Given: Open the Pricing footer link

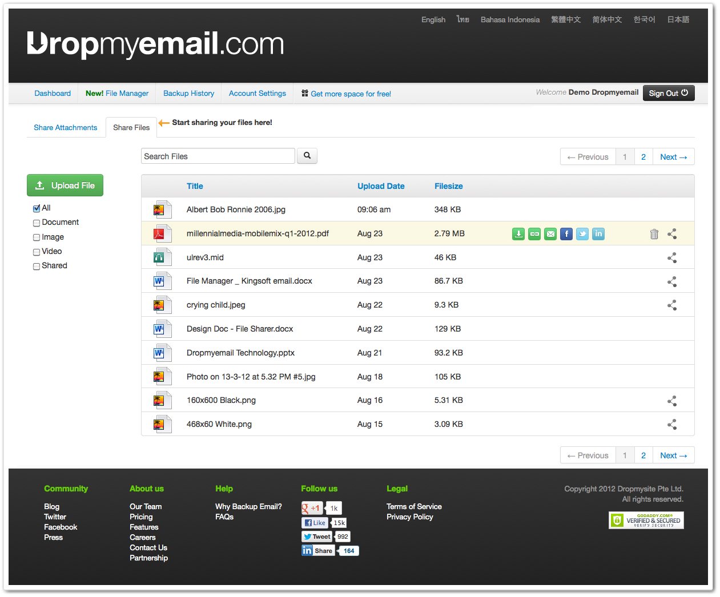Looking at the screenshot, I should (x=141, y=517).
